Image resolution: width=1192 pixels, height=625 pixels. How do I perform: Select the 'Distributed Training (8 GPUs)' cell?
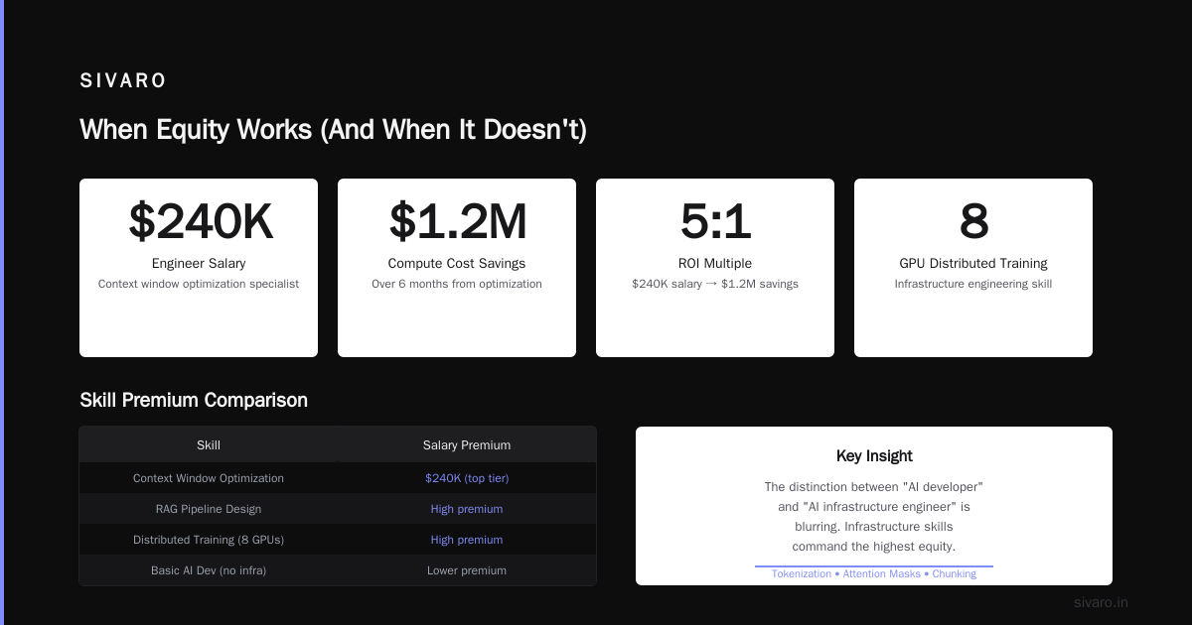pyautogui.click(x=209, y=540)
